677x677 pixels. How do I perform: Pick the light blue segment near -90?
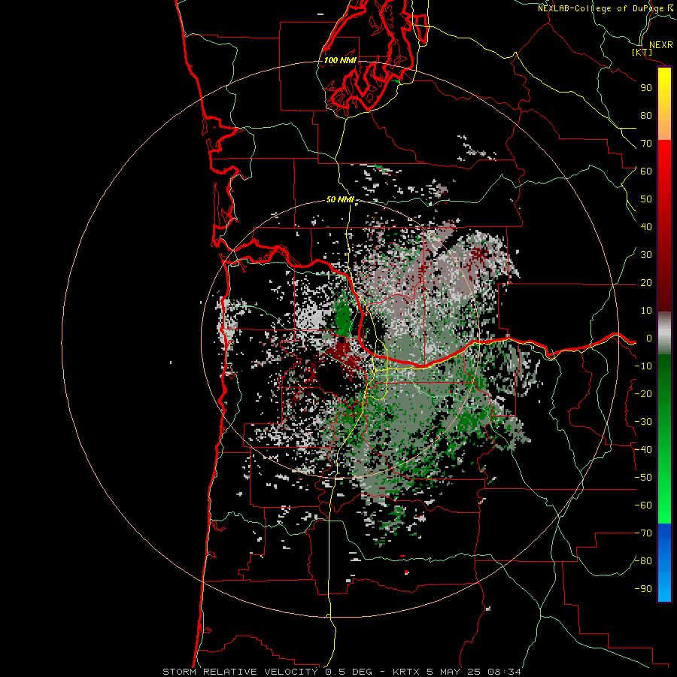[664, 589]
